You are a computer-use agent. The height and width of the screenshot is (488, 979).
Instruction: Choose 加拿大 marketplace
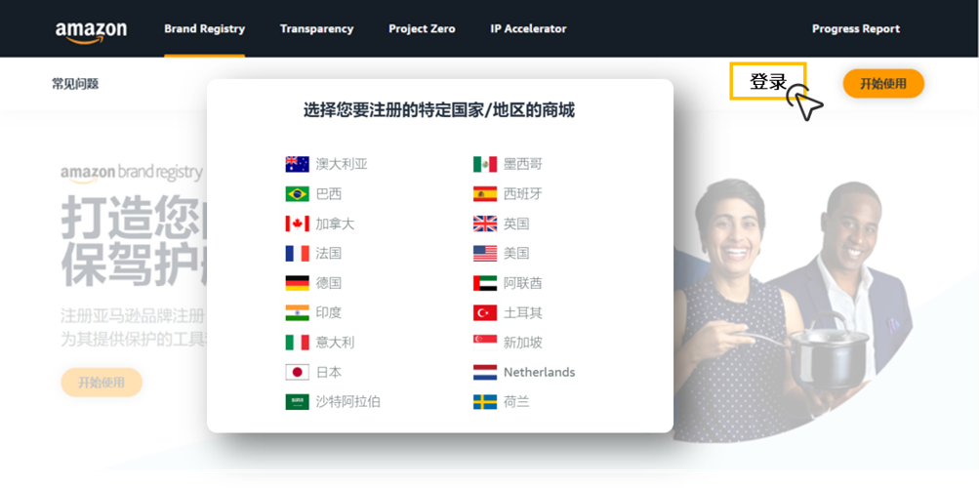pyautogui.click(x=336, y=224)
